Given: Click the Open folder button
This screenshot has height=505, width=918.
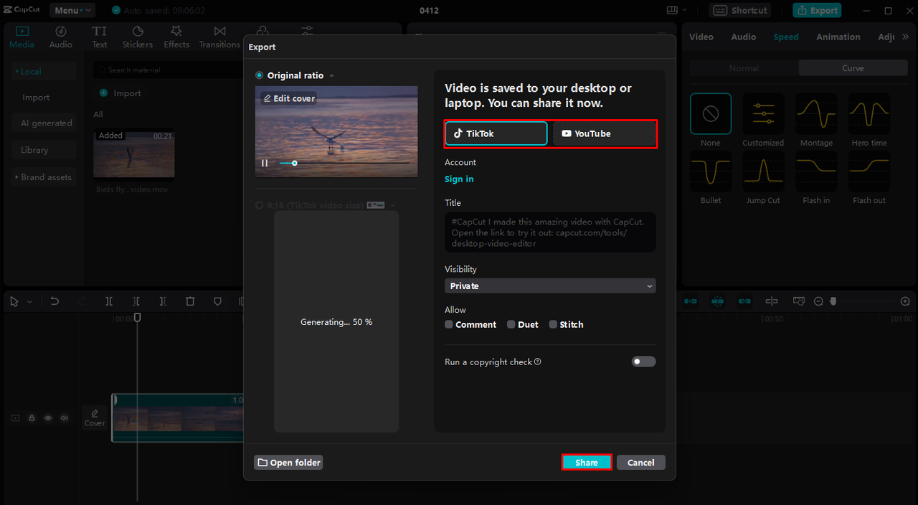Looking at the screenshot, I should point(288,463).
